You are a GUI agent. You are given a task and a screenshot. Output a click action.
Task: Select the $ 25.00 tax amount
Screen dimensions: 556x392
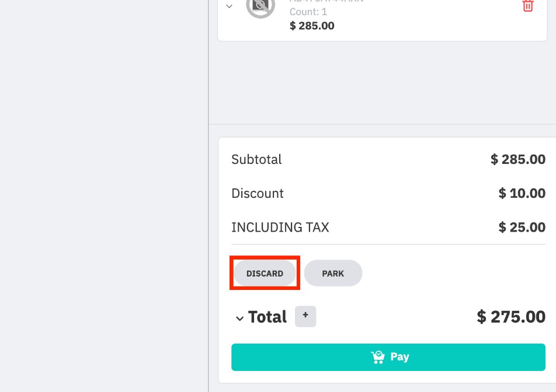coord(522,227)
